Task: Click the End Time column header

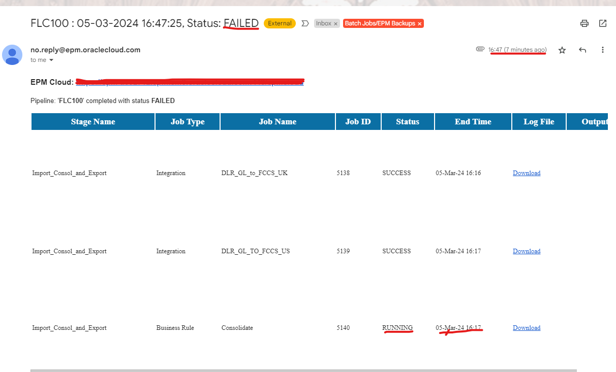Action: pos(473,122)
